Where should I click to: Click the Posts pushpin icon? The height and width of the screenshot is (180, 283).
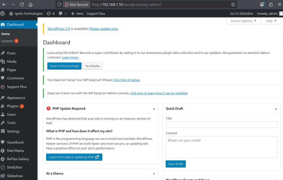(3, 53)
